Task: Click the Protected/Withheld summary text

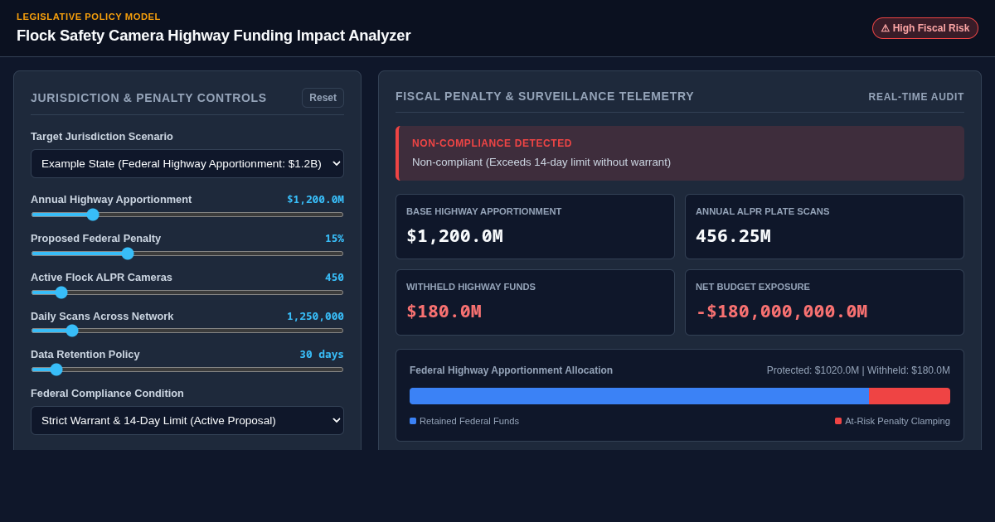Action: tap(858, 370)
